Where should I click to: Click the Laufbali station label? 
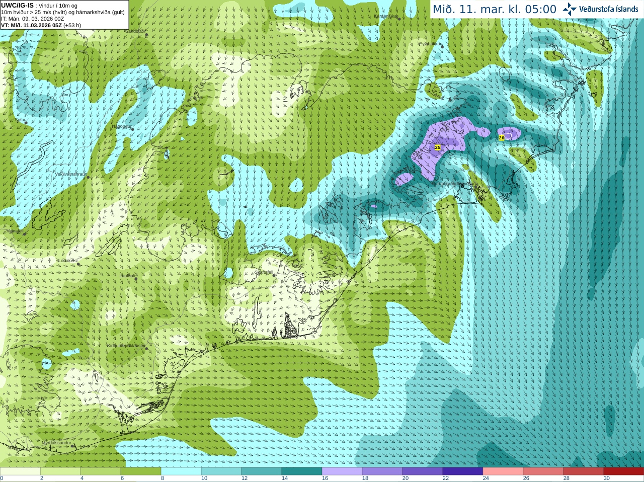pyautogui.click(x=127, y=276)
